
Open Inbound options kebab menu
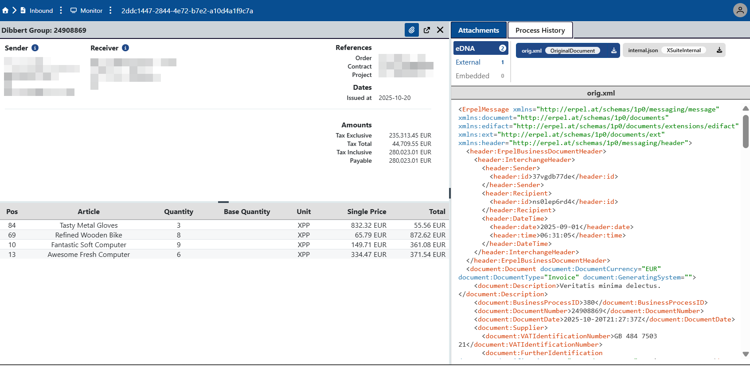(x=61, y=10)
